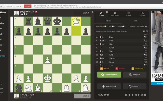Select white's move 6 knight xg5
The image size is (163, 101).
point(102,41)
